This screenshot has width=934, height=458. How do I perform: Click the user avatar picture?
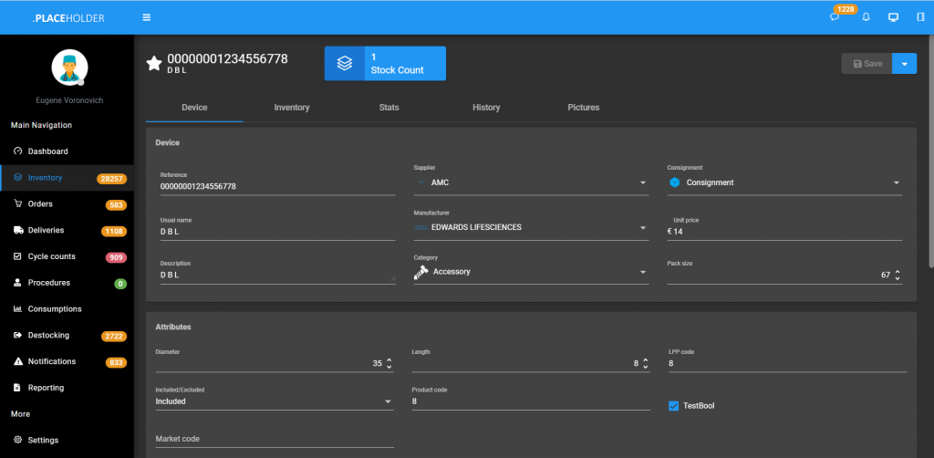click(69, 68)
